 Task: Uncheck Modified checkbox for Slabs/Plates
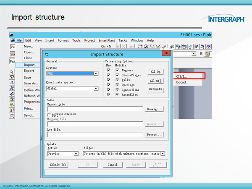tap(117, 75)
